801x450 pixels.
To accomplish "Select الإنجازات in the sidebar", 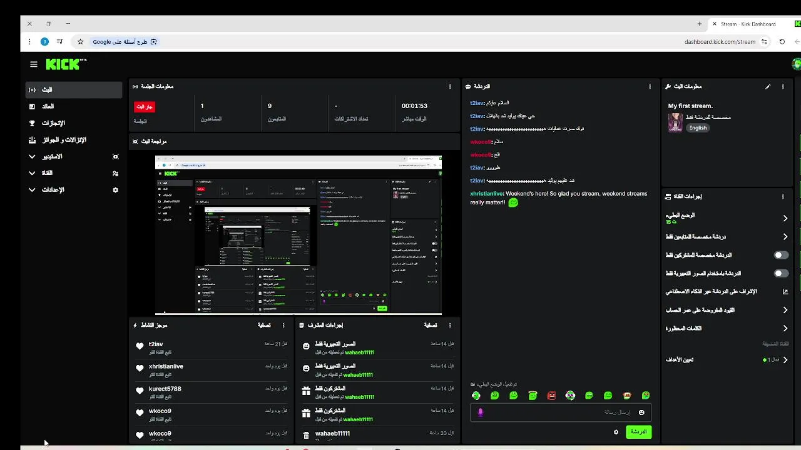I will coord(74,123).
